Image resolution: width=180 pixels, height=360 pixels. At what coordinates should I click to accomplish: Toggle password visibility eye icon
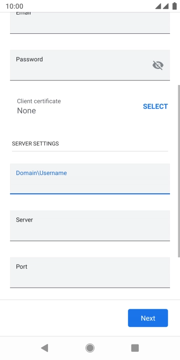(x=158, y=65)
